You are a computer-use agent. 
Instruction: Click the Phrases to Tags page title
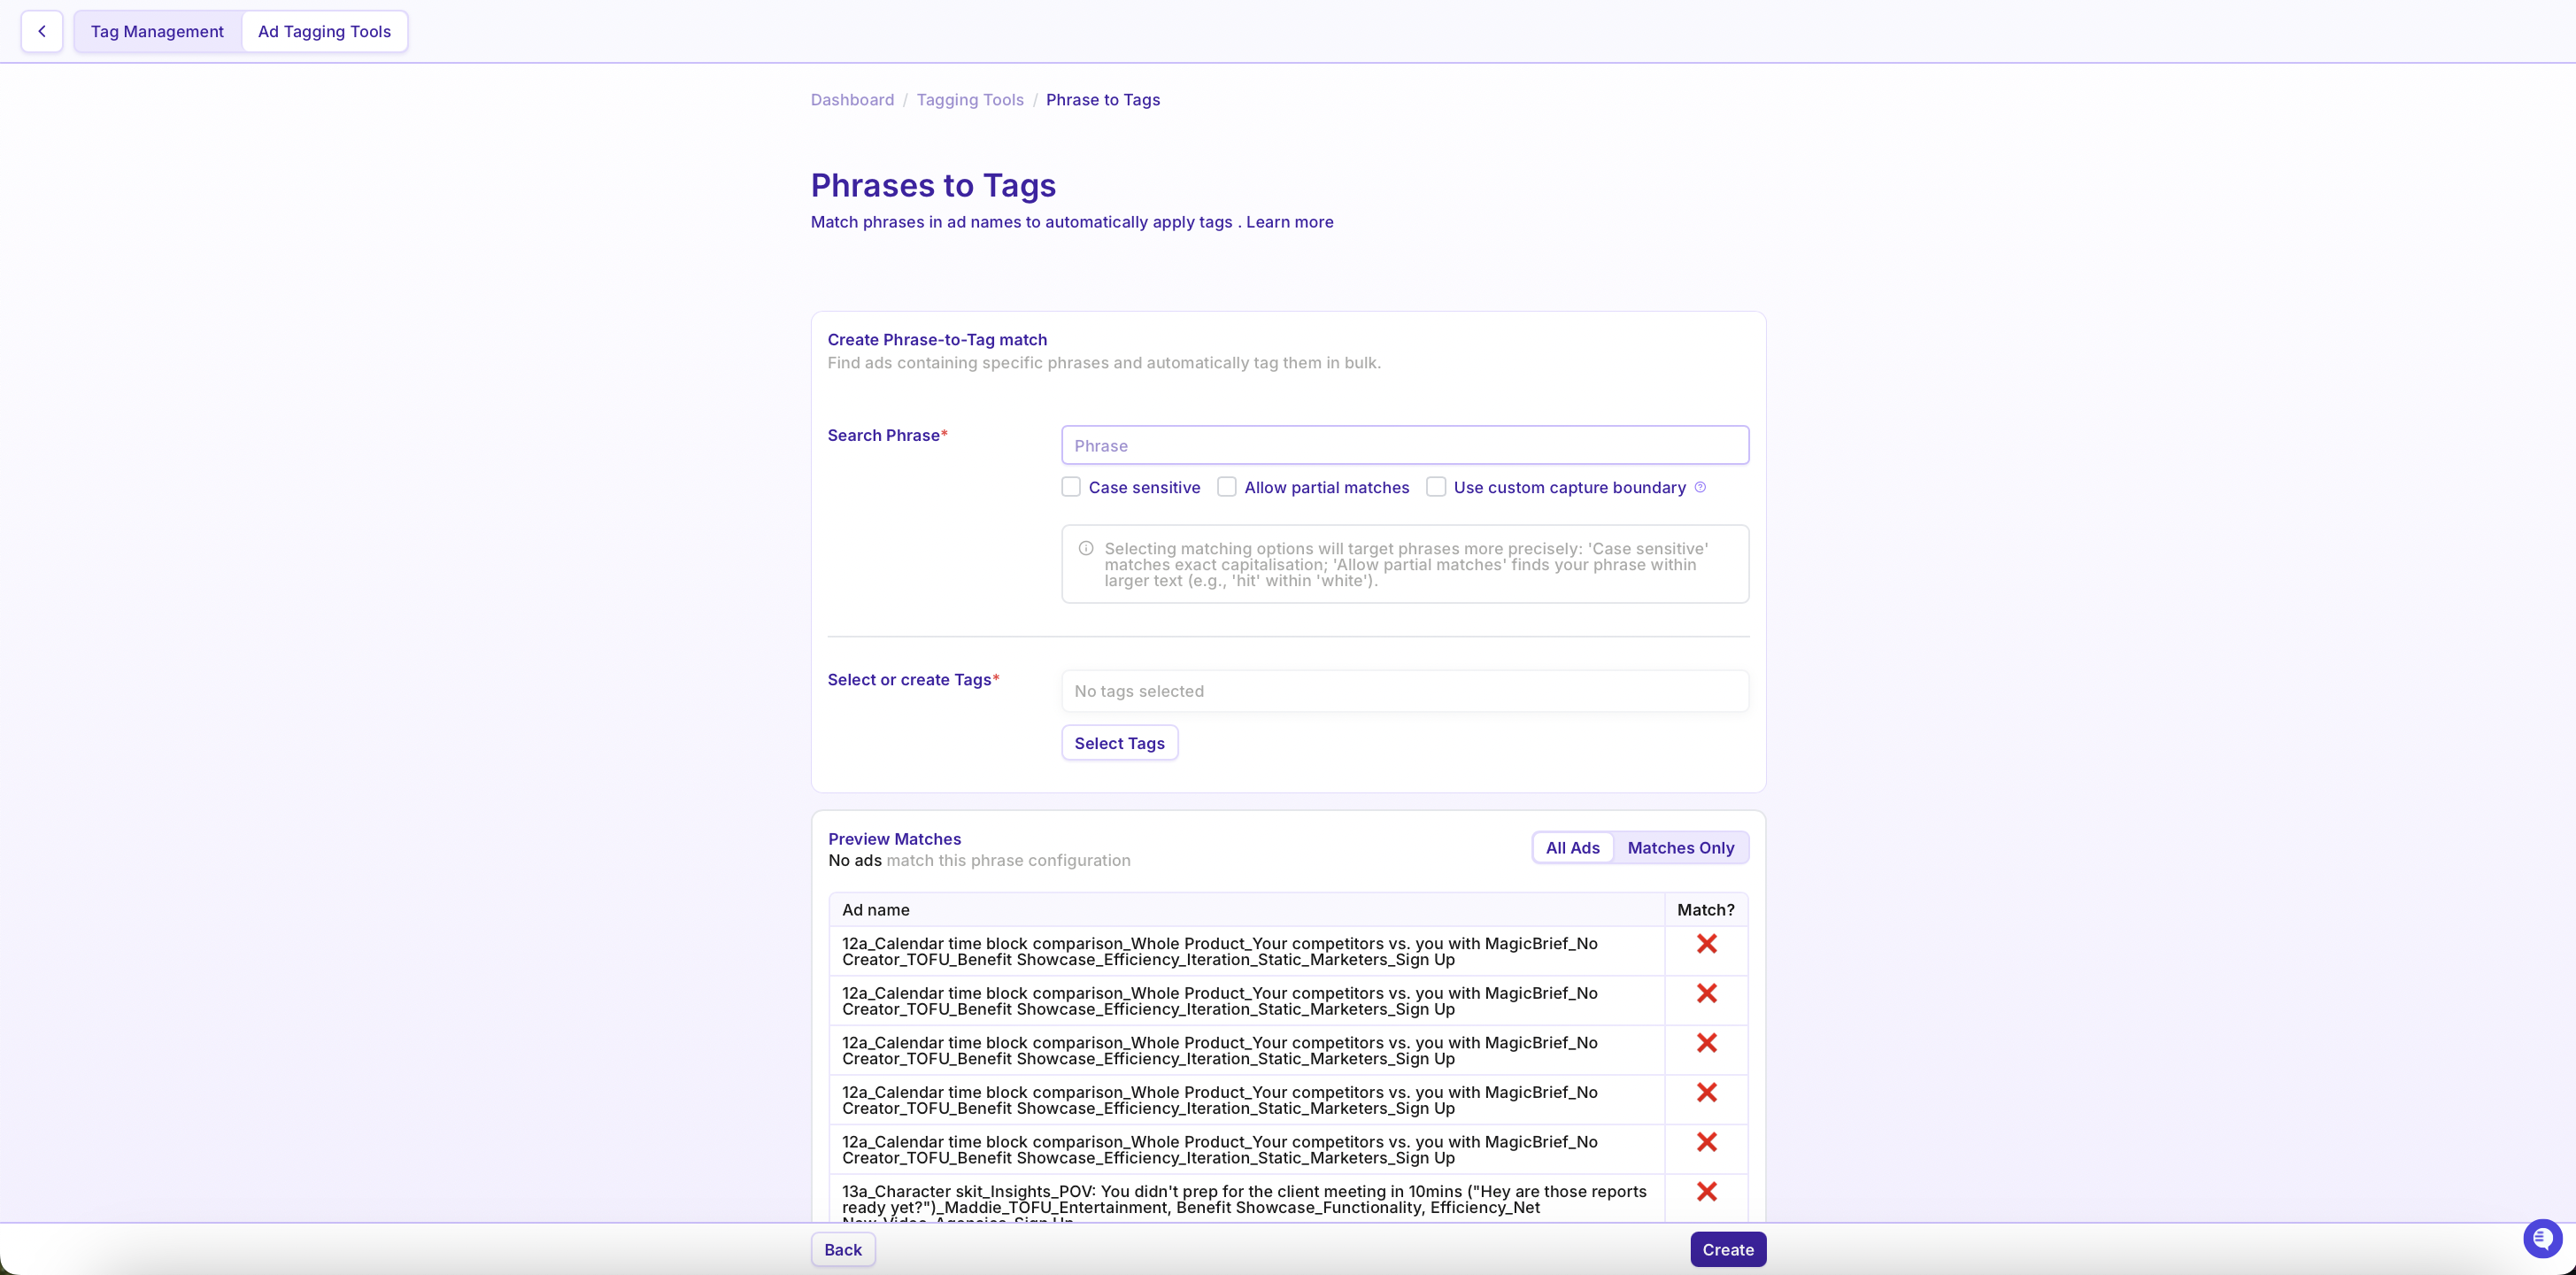tap(933, 185)
